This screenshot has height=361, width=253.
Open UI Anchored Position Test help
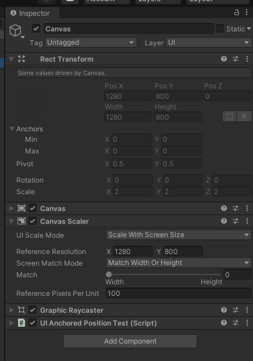pyautogui.click(x=224, y=323)
